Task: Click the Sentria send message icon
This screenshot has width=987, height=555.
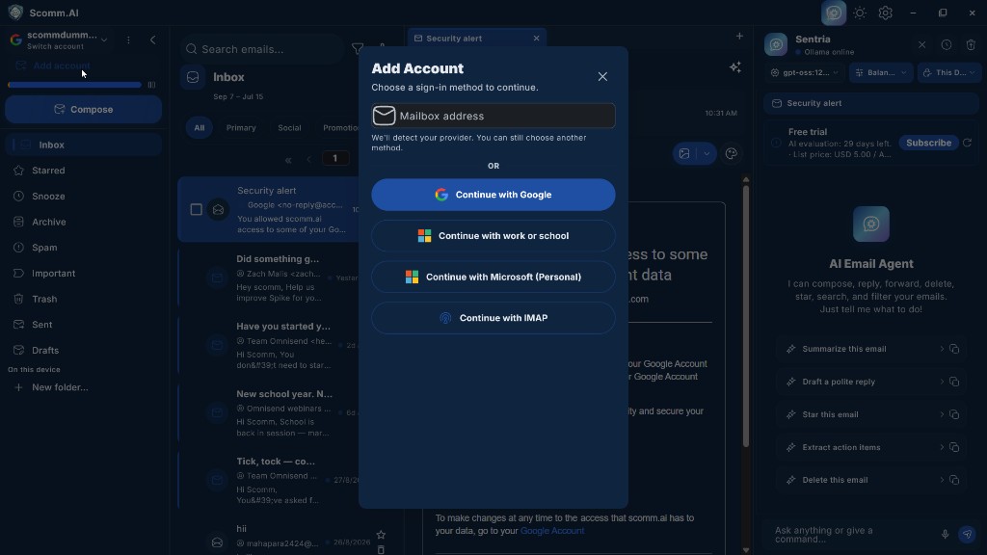Action: (967, 534)
